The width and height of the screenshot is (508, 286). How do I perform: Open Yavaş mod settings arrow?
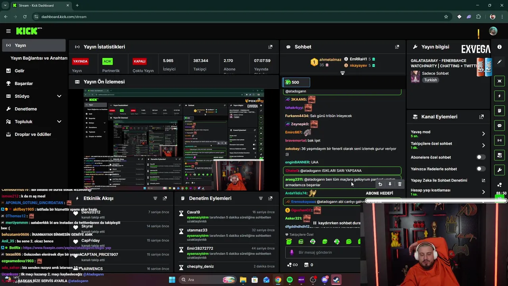(483, 134)
